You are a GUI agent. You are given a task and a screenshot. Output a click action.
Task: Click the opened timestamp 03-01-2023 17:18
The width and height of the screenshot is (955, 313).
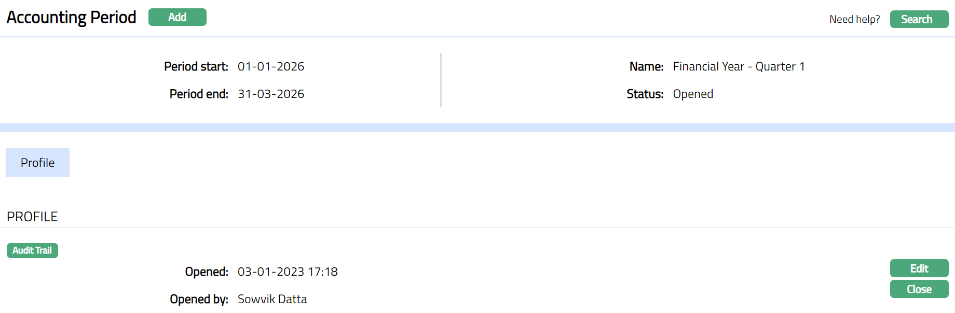(288, 272)
